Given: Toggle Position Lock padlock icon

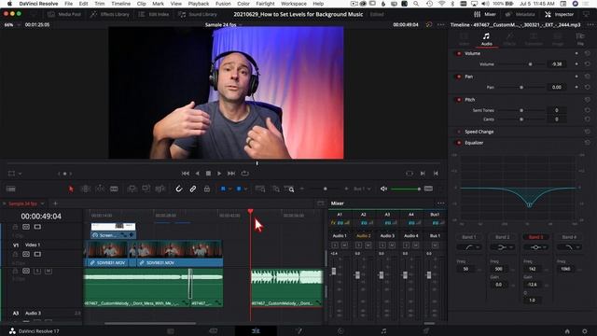Looking at the screenshot, I should coord(207,189).
